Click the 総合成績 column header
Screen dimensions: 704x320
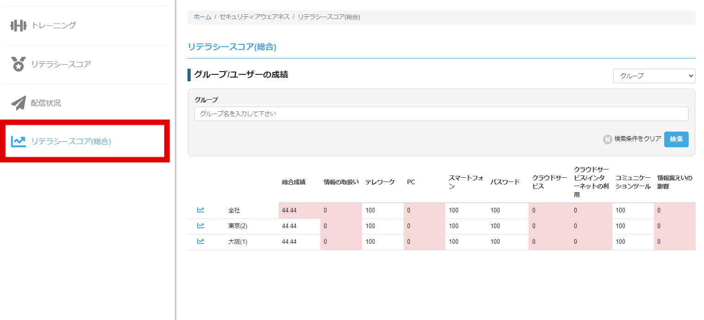(x=293, y=182)
